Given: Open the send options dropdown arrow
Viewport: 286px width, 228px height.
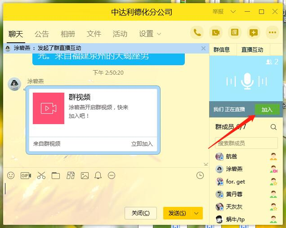Looking at the screenshot, I should (x=197, y=213).
